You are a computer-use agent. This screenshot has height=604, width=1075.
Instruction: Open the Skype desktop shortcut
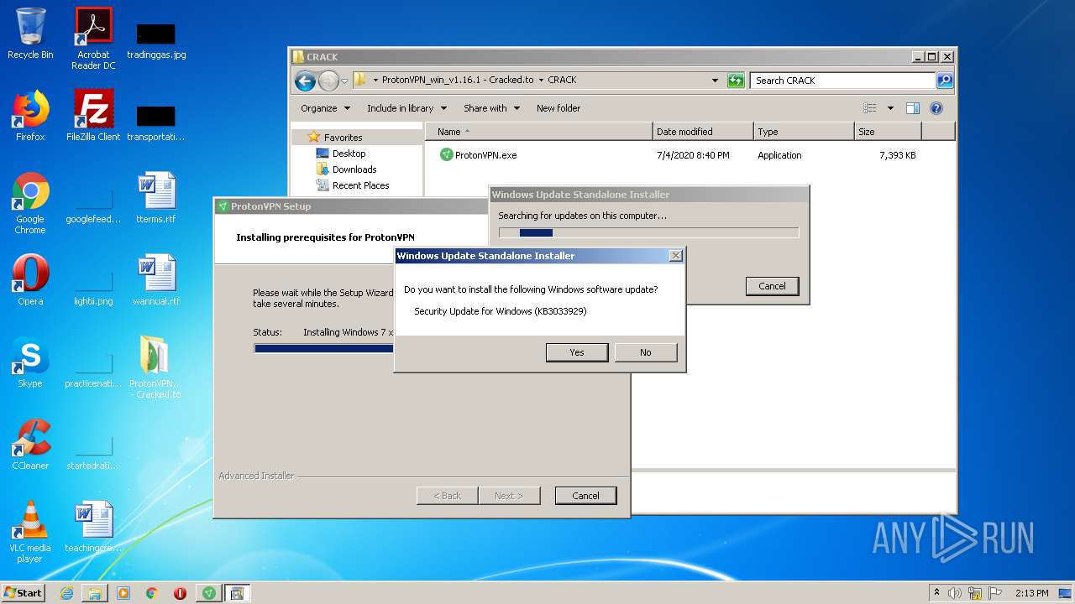coord(30,362)
